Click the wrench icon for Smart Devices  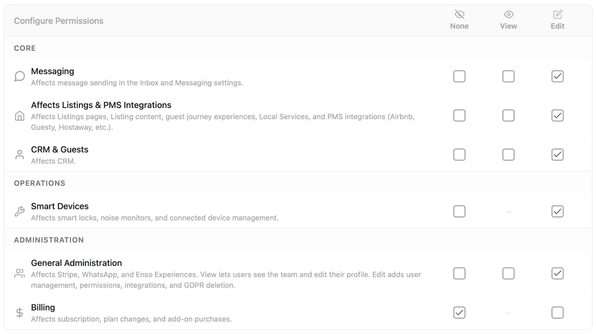pyautogui.click(x=20, y=212)
